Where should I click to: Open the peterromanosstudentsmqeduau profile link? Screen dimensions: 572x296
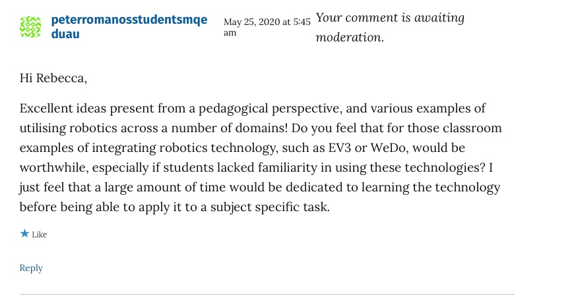pyautogui.click(x=129, y=20)
